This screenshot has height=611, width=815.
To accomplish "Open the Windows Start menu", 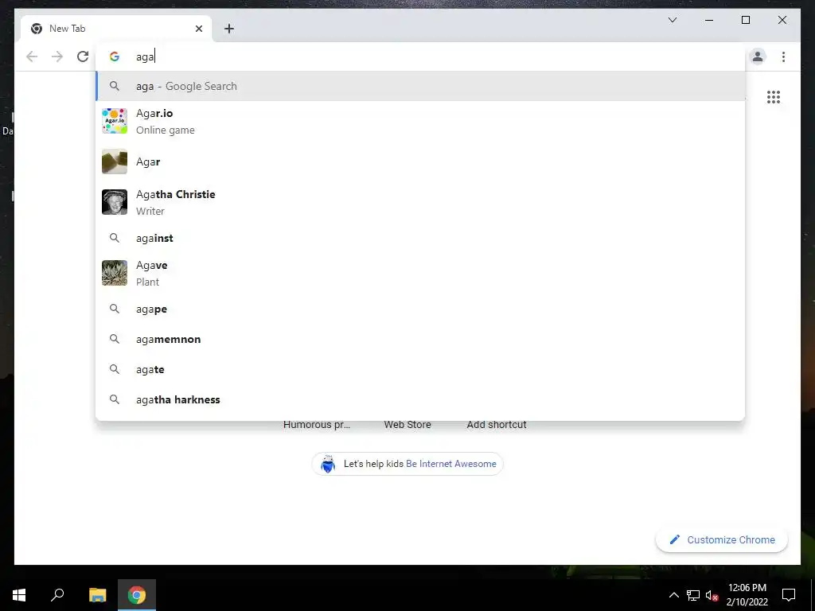I will click(19, 595).
